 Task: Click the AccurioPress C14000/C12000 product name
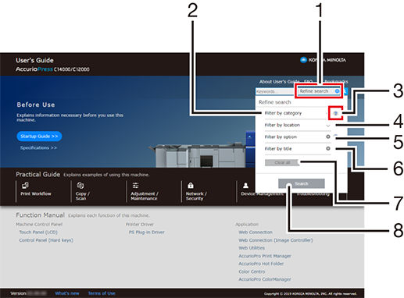(52, 69)
